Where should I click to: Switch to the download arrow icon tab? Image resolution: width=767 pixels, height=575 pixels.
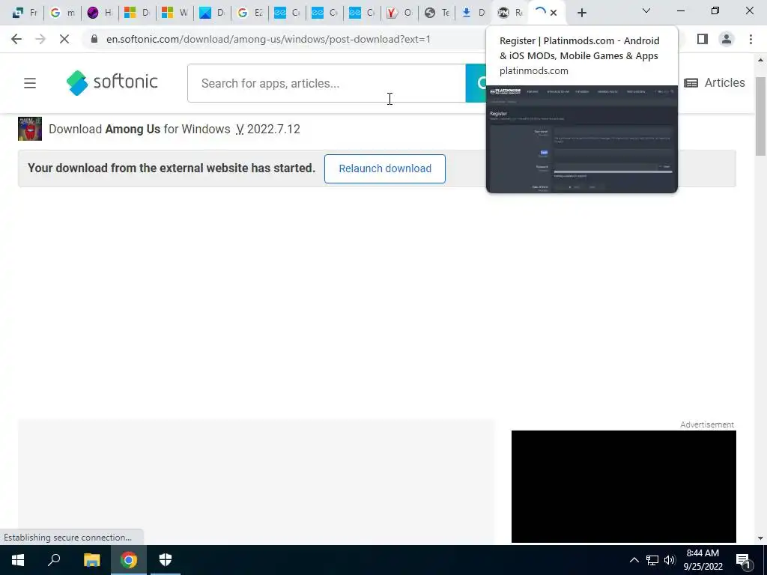tap(474, 13)
